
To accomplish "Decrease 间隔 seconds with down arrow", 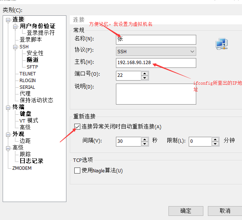I will click(144, 144).
